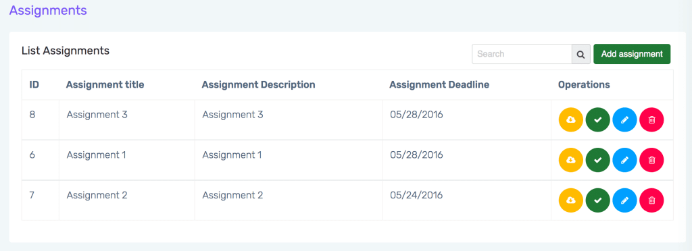Click the ID column header

[x=34, y=84]
